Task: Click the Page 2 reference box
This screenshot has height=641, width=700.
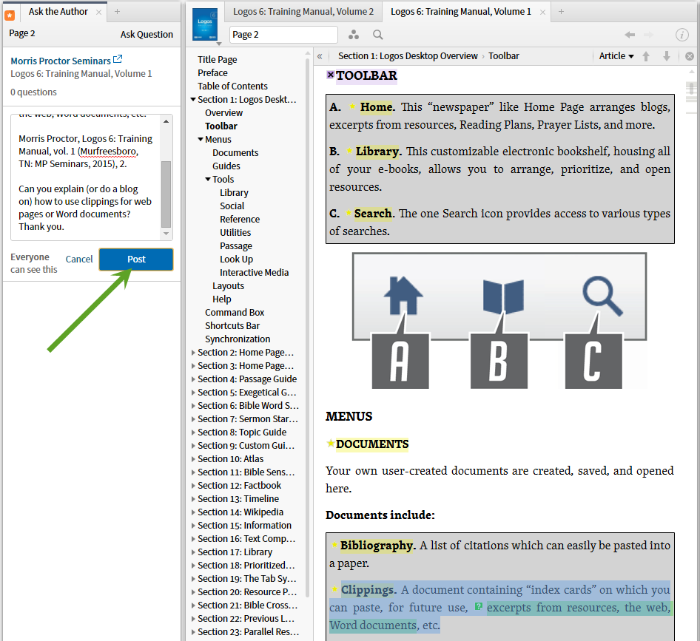Action: (x=283, y=34)
